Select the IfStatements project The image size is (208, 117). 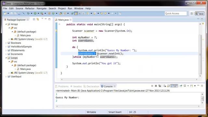[16, 50]
